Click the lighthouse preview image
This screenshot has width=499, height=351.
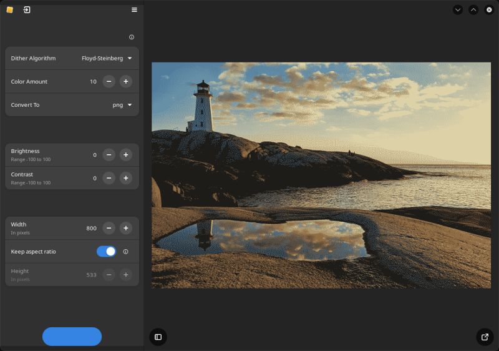[321, 175]
